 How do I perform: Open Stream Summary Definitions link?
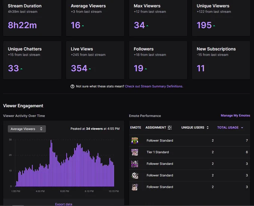pos(154,86)
